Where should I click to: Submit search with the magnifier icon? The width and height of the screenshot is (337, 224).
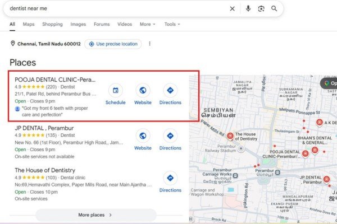coord(274,8)
